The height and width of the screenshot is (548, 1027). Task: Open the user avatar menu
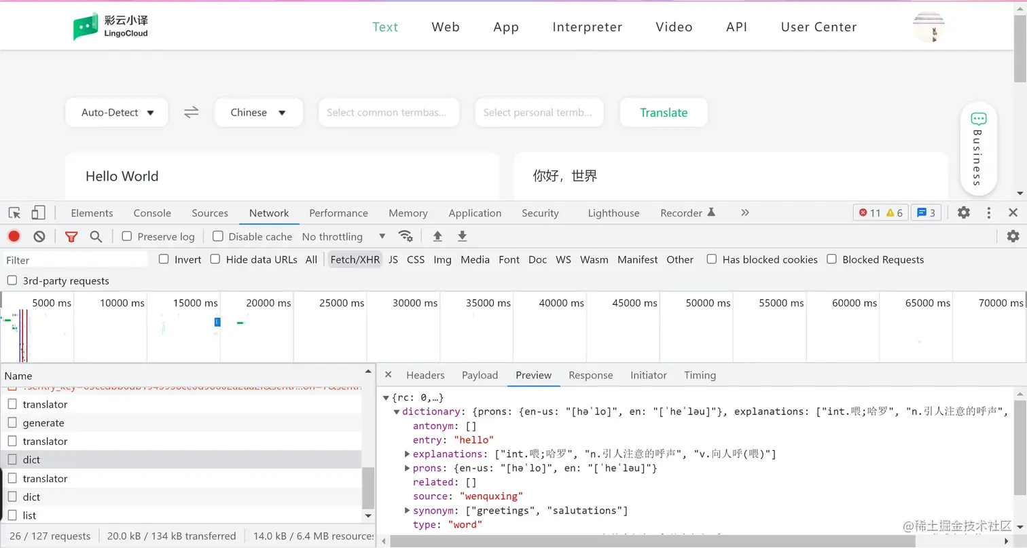(x=929, y=26)
